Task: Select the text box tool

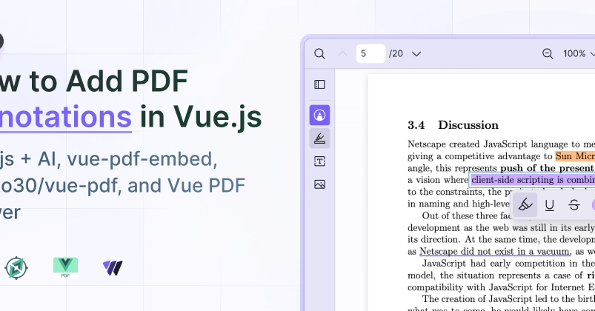Action: coord(319,161)
